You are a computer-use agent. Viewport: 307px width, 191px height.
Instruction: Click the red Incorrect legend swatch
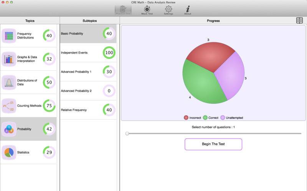coord(186,118)
